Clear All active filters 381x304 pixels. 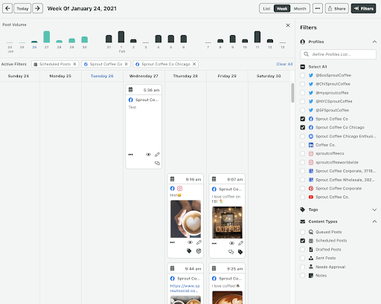pos(284,64)
